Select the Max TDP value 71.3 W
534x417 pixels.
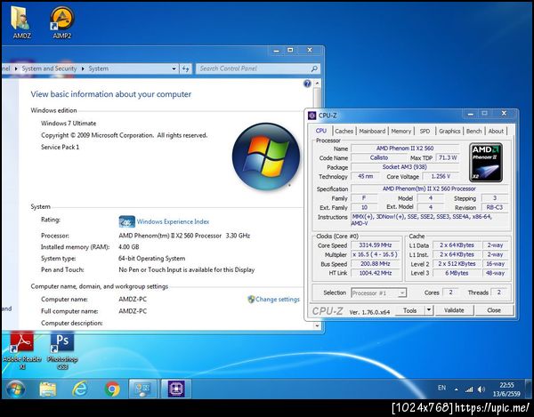448,158
